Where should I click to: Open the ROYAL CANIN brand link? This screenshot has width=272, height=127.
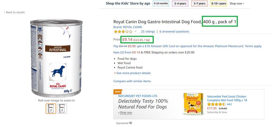tap(128, 27)
